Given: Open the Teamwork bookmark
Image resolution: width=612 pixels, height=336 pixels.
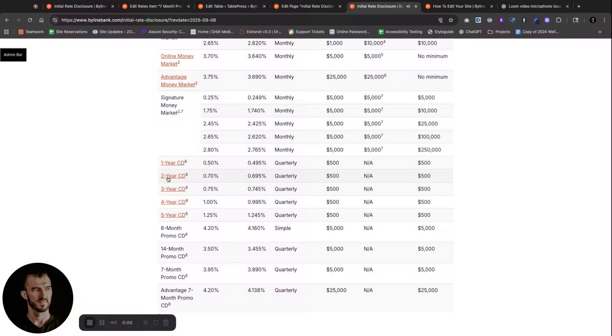Looking at the screenshot, I should click(31, 32).
